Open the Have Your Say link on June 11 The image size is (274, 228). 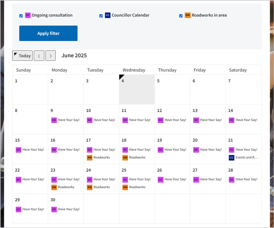(x=139, y=120)
